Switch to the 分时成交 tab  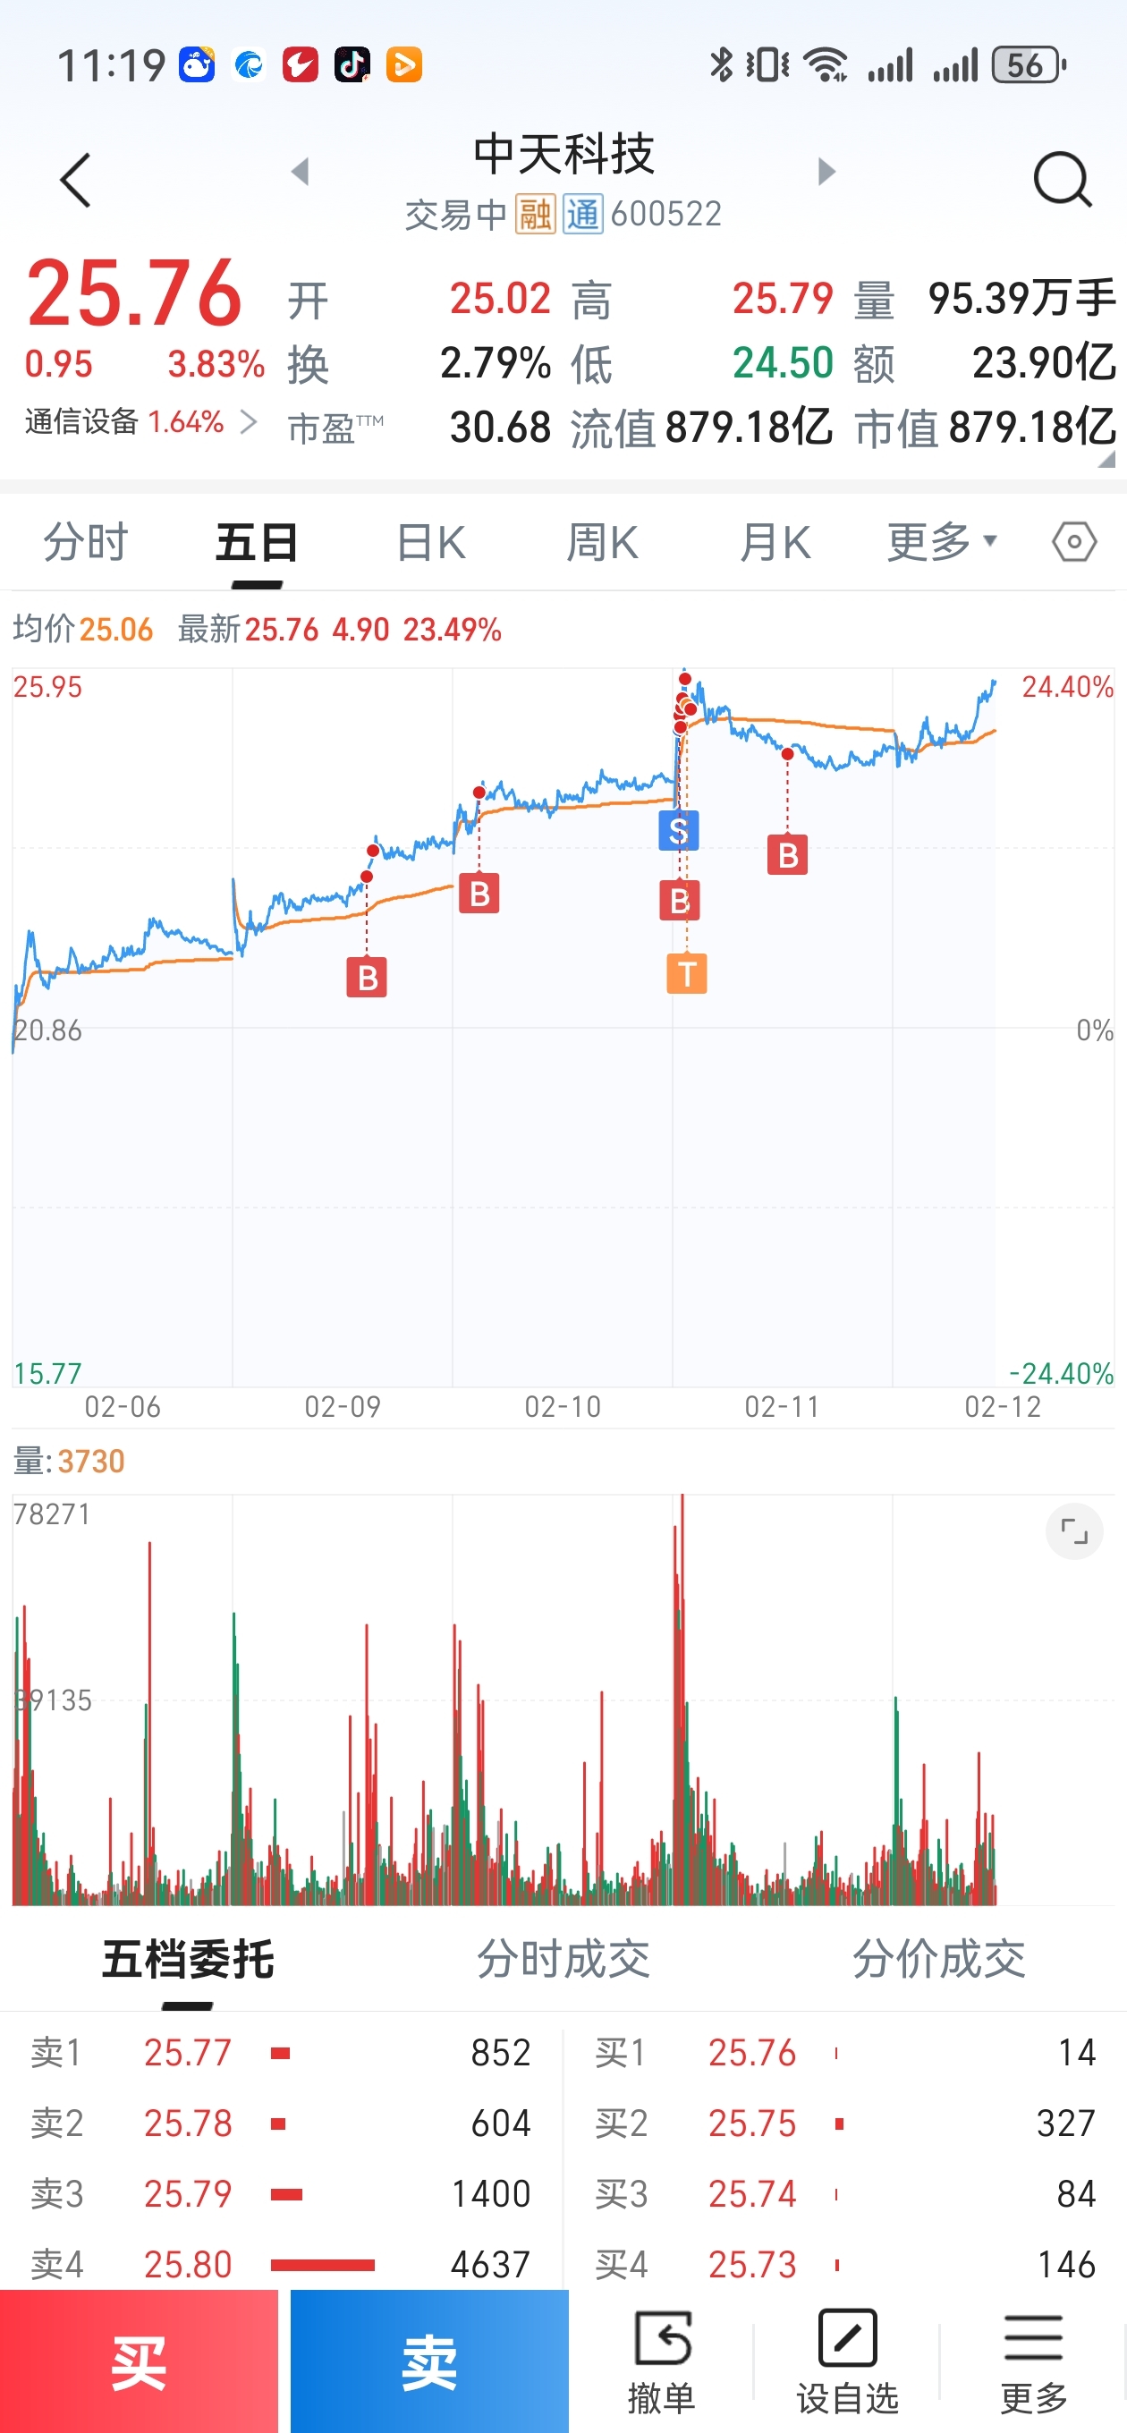pyautogui.click(x=563, y=1959)
